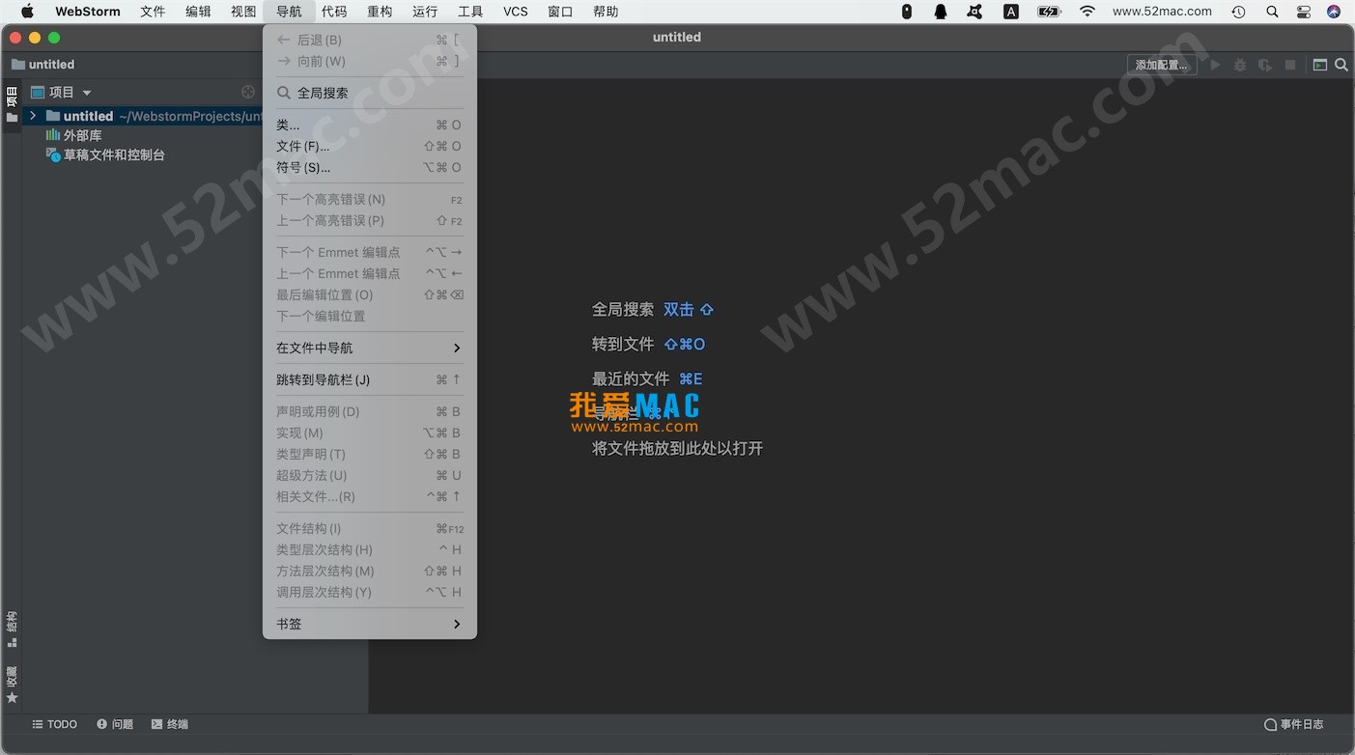Choose 符号 (S)... menu entry

pos(369,167)
